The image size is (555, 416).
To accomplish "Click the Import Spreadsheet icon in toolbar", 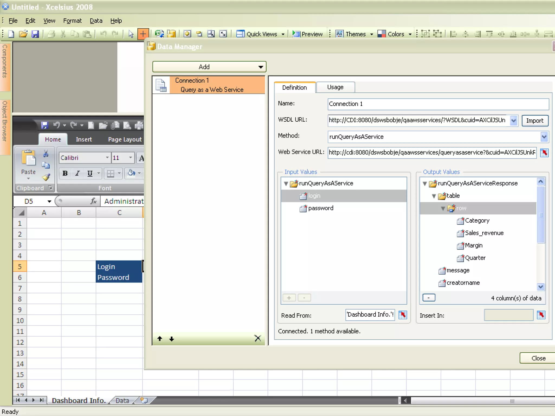I will click(x=159, y=34).
